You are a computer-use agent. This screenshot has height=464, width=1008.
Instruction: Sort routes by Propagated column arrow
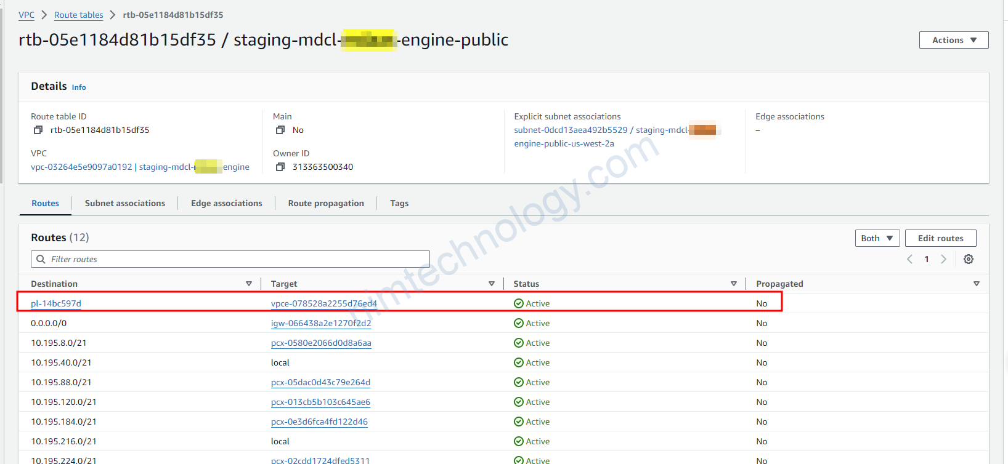point(977,284)
